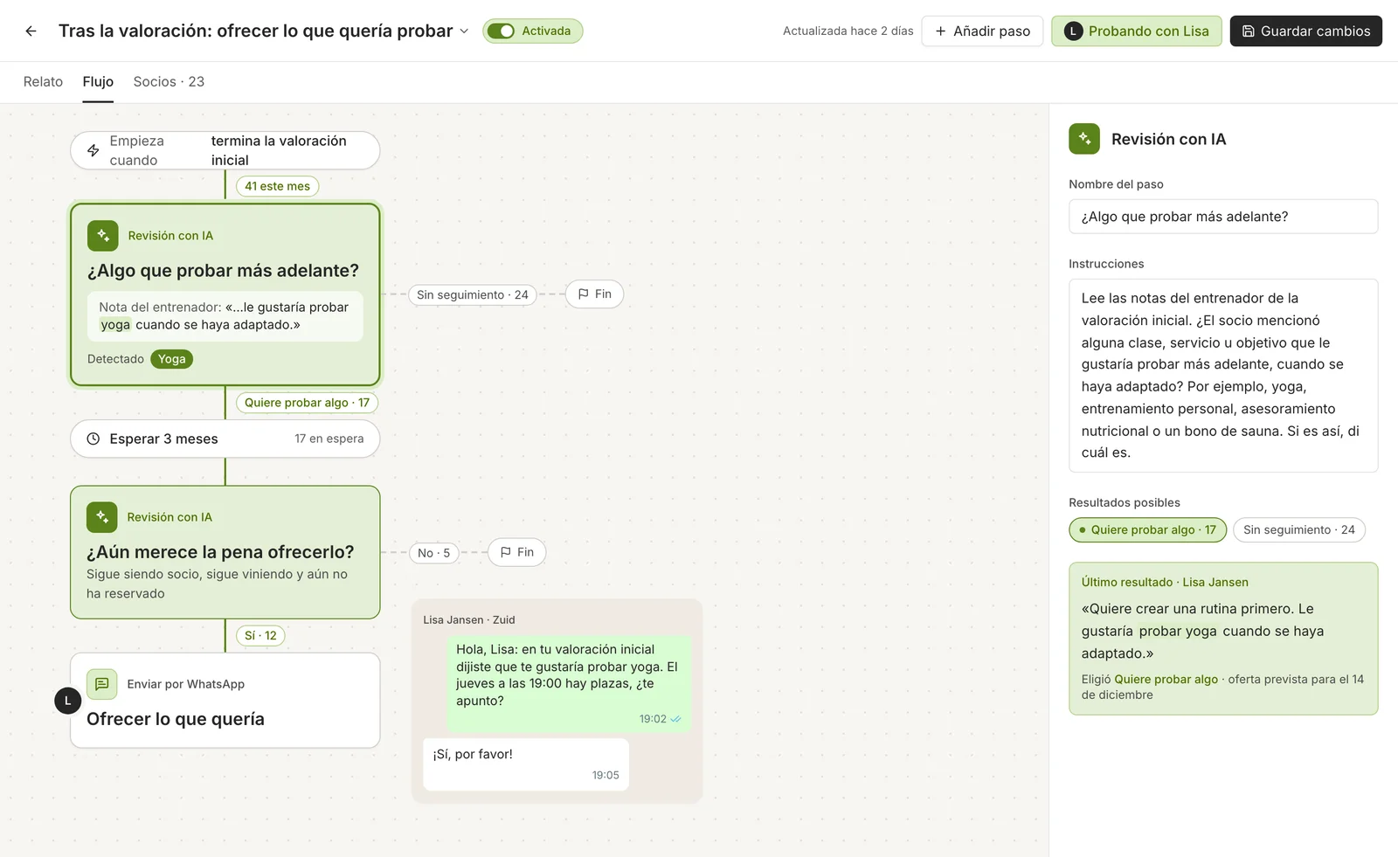
Task: Click the plus icon in Añadir paso
Action: (x=941, y=31)
